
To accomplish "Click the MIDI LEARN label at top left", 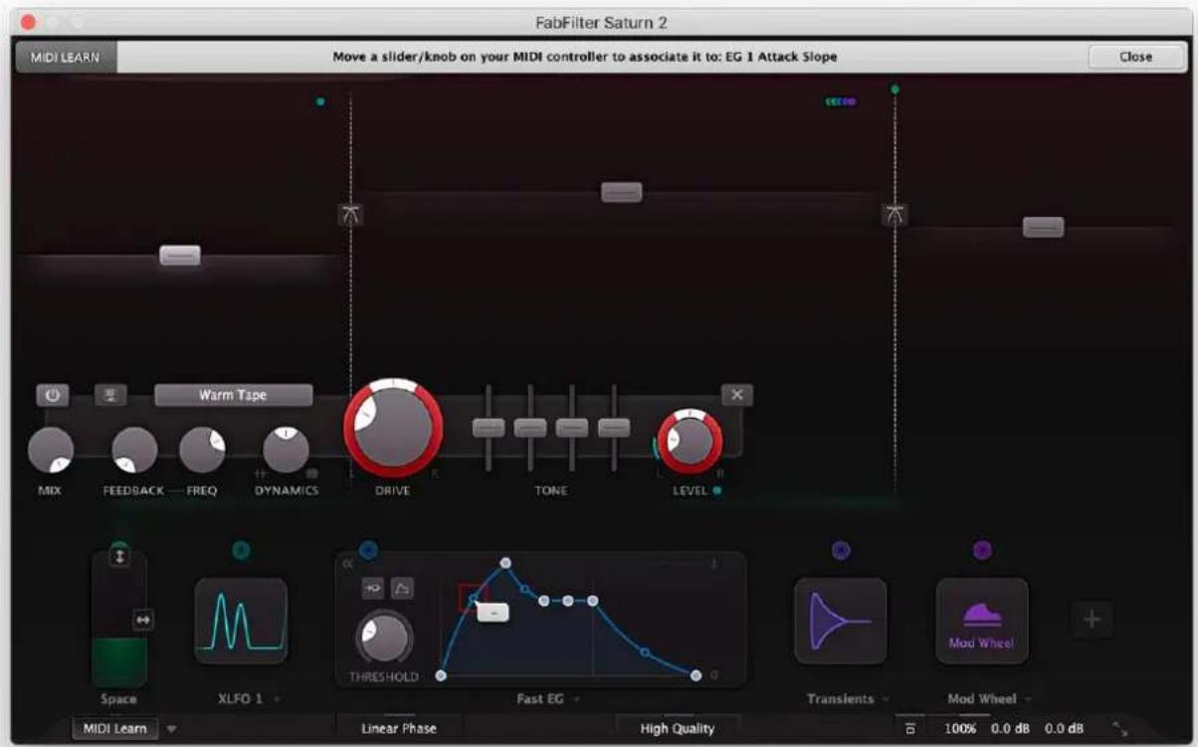I will (65, 57).
